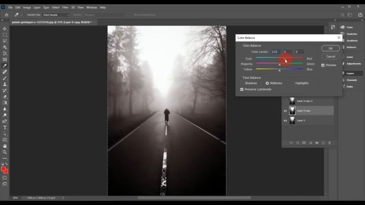
Task: Open the Image menu
Action: point(27,7)
